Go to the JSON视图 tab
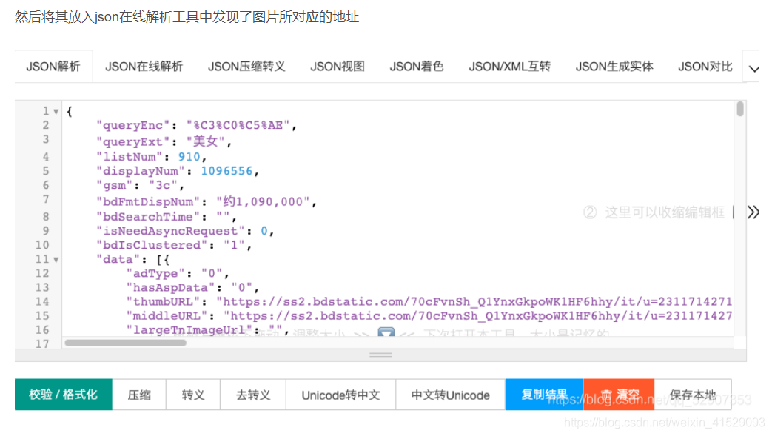This screenshot has height=436, width=772. [x=338, y=67]
